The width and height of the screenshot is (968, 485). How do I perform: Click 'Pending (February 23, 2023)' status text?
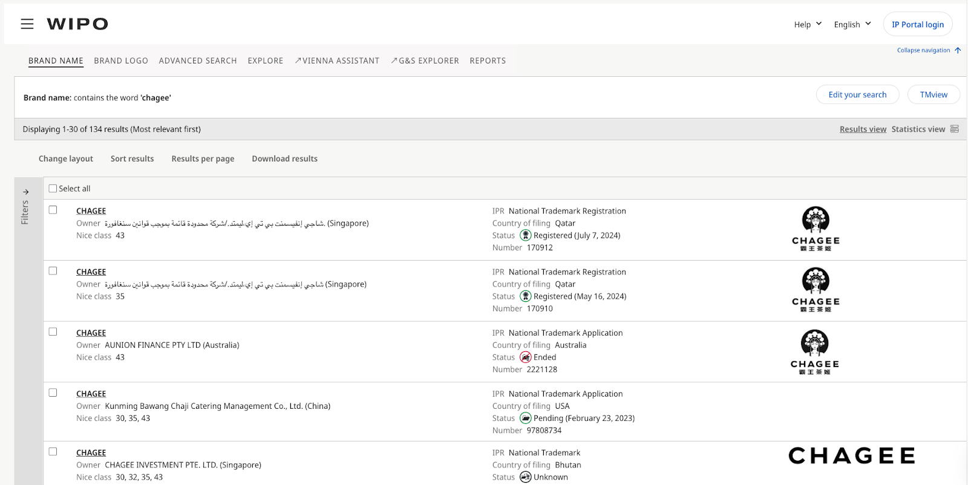click(x=584, y=418)
